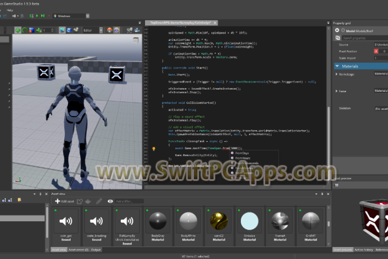Open the Visual Studio icon dropdown
The image size is (388, 259).
18,16
